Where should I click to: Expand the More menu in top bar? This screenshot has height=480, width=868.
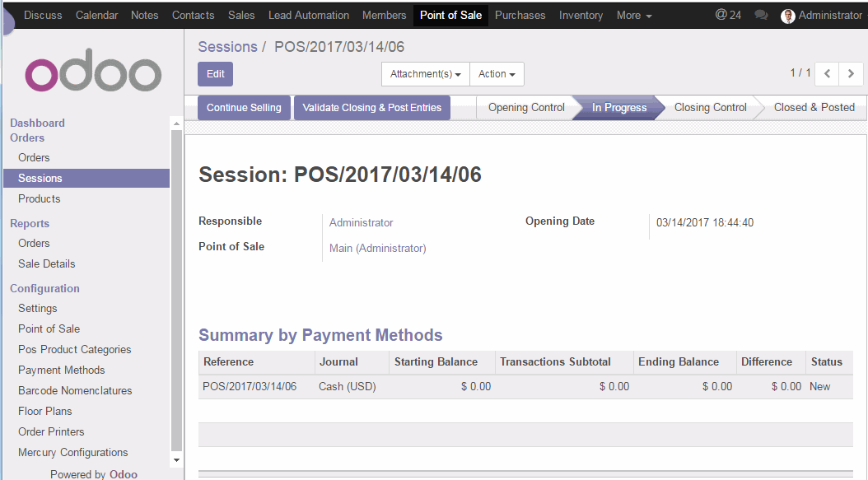point(633,16)
